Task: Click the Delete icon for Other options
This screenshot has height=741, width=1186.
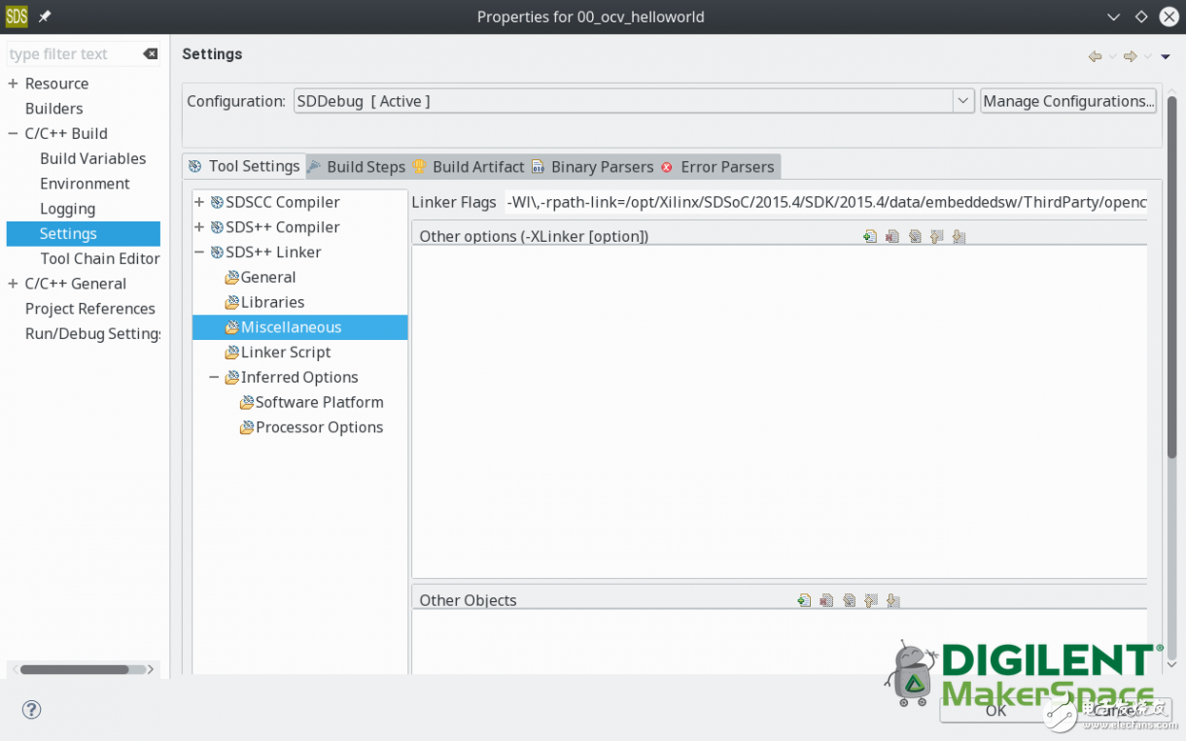Action: (892, 236)
